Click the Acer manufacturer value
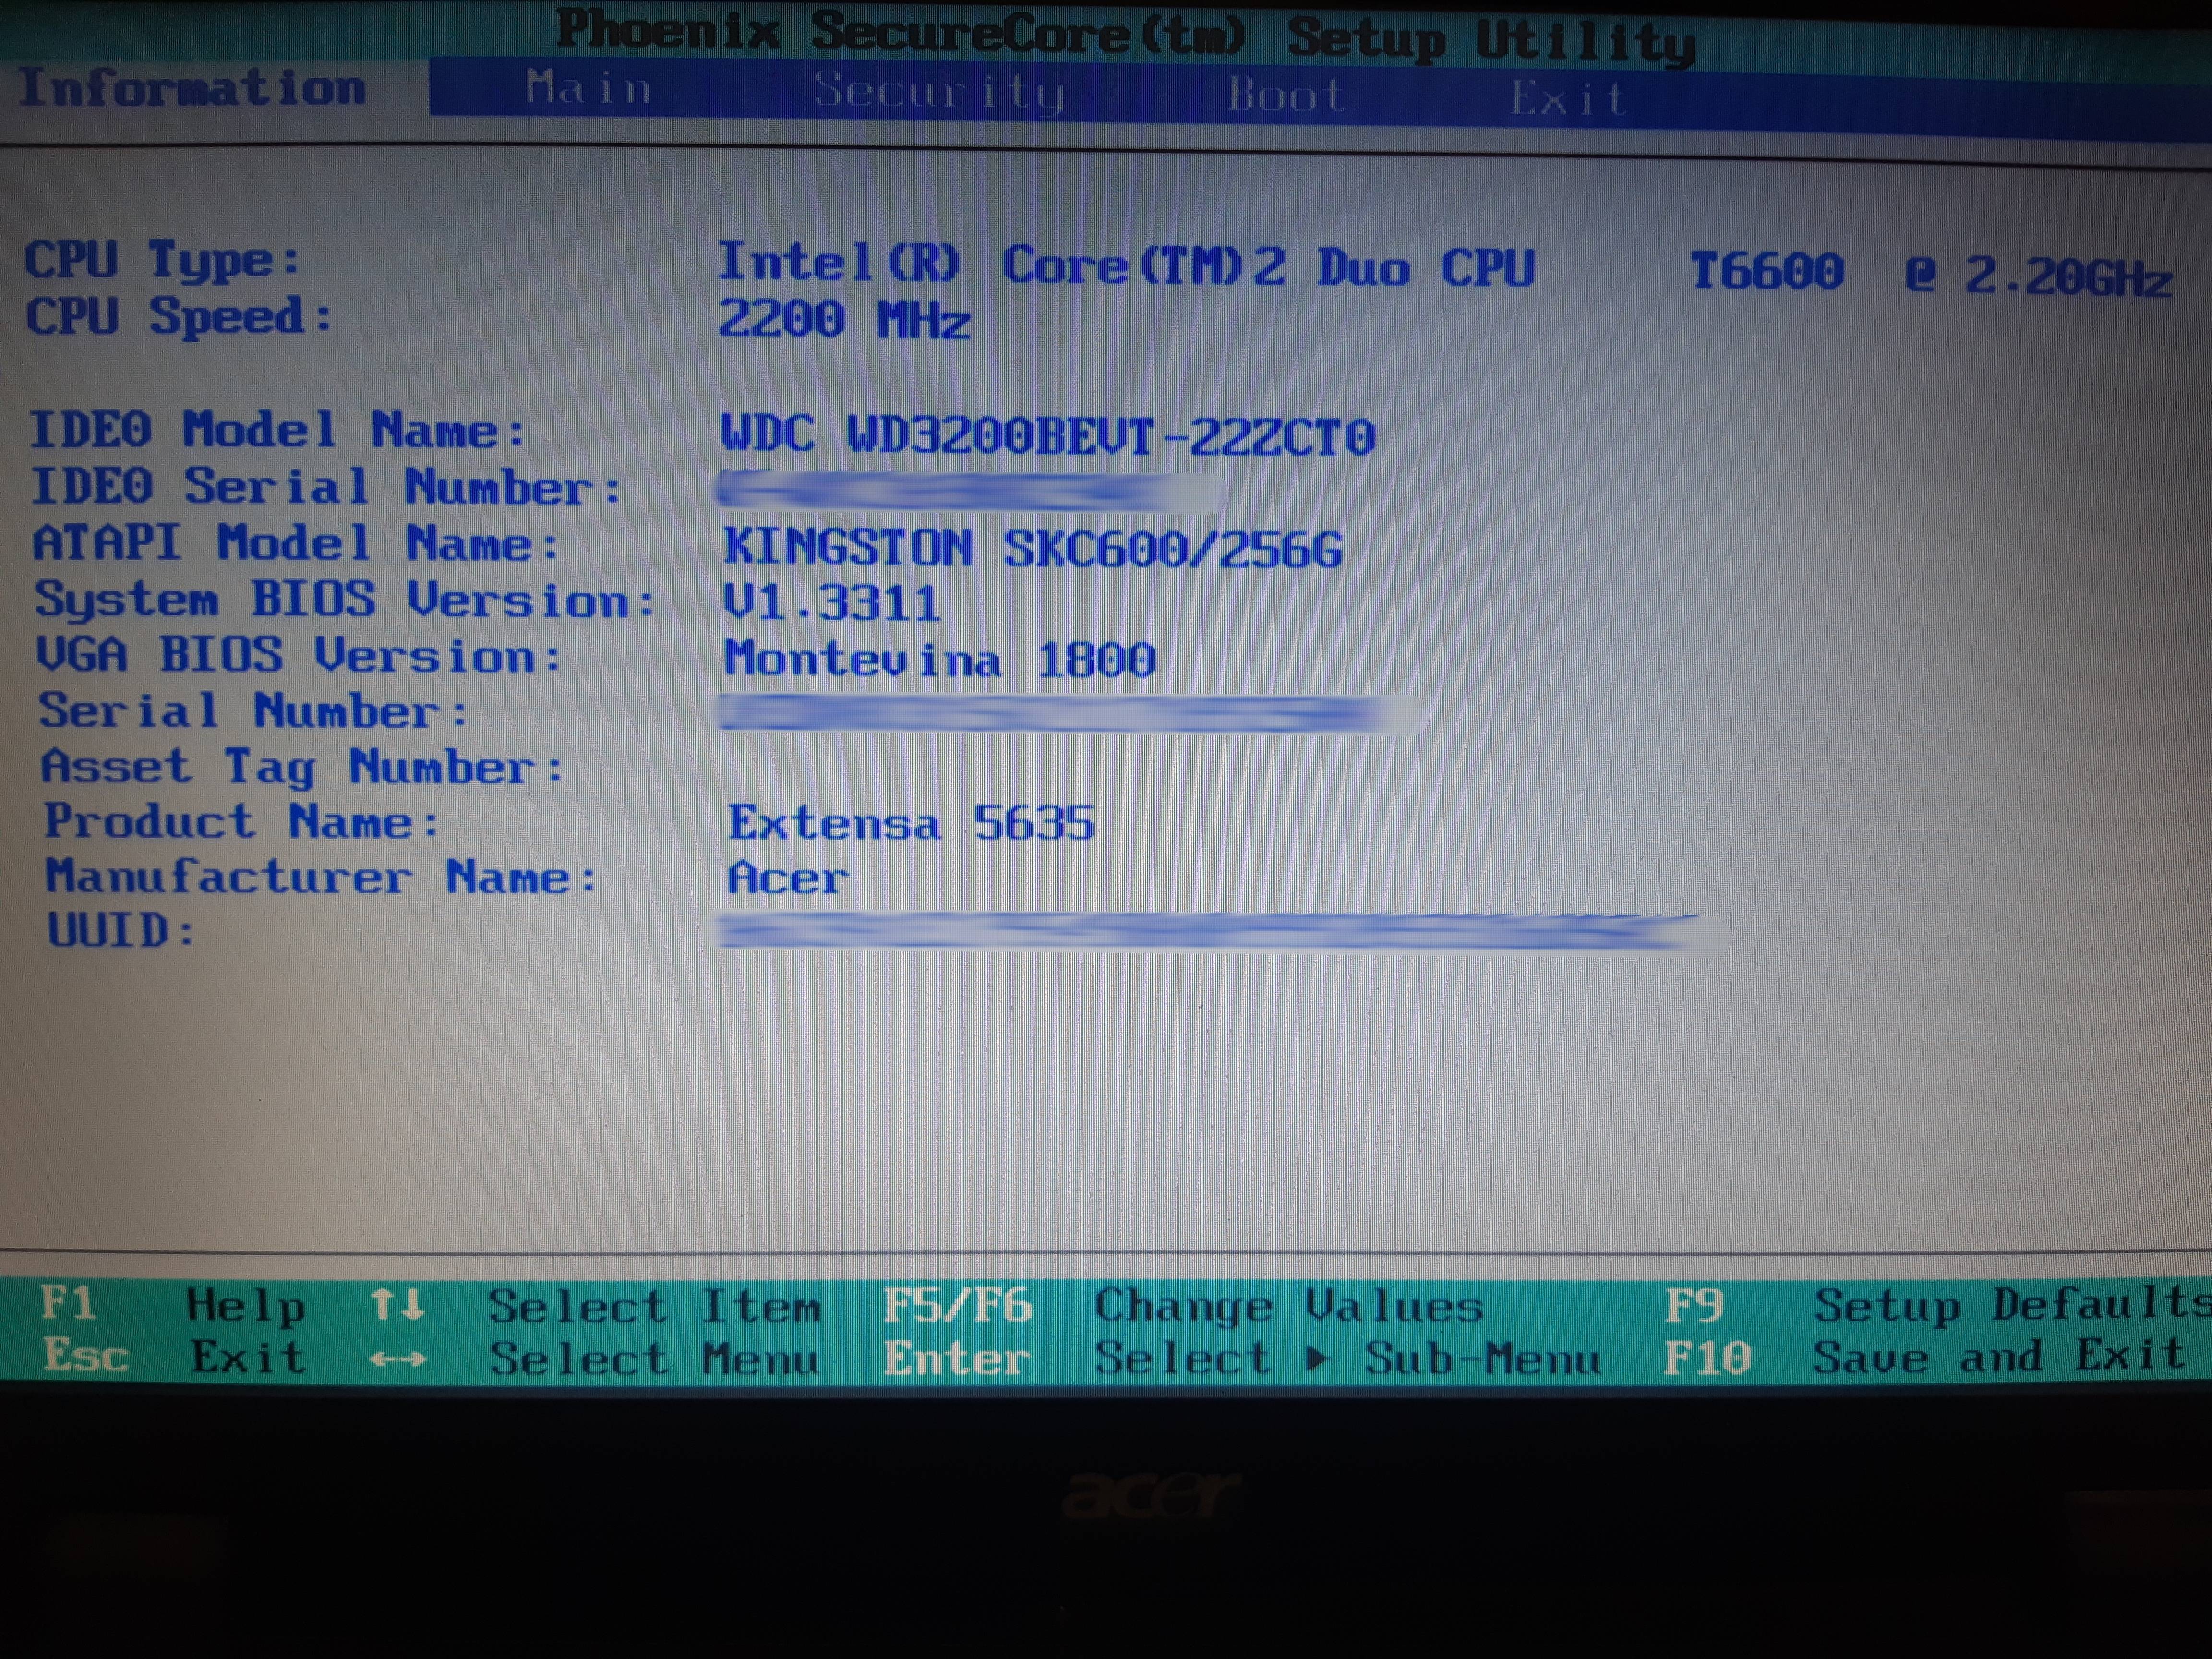The image size is (2212, 1659). coord(788,878)
